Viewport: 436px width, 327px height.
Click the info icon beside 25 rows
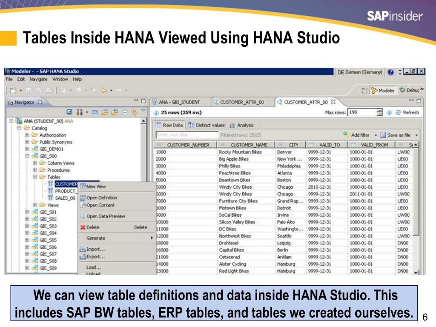click(156, 112)
